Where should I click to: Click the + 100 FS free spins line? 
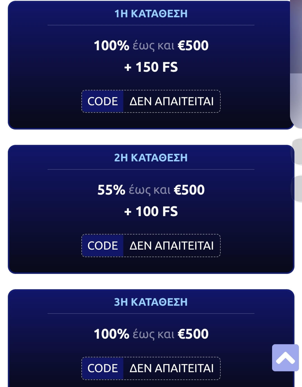[151, 211]
